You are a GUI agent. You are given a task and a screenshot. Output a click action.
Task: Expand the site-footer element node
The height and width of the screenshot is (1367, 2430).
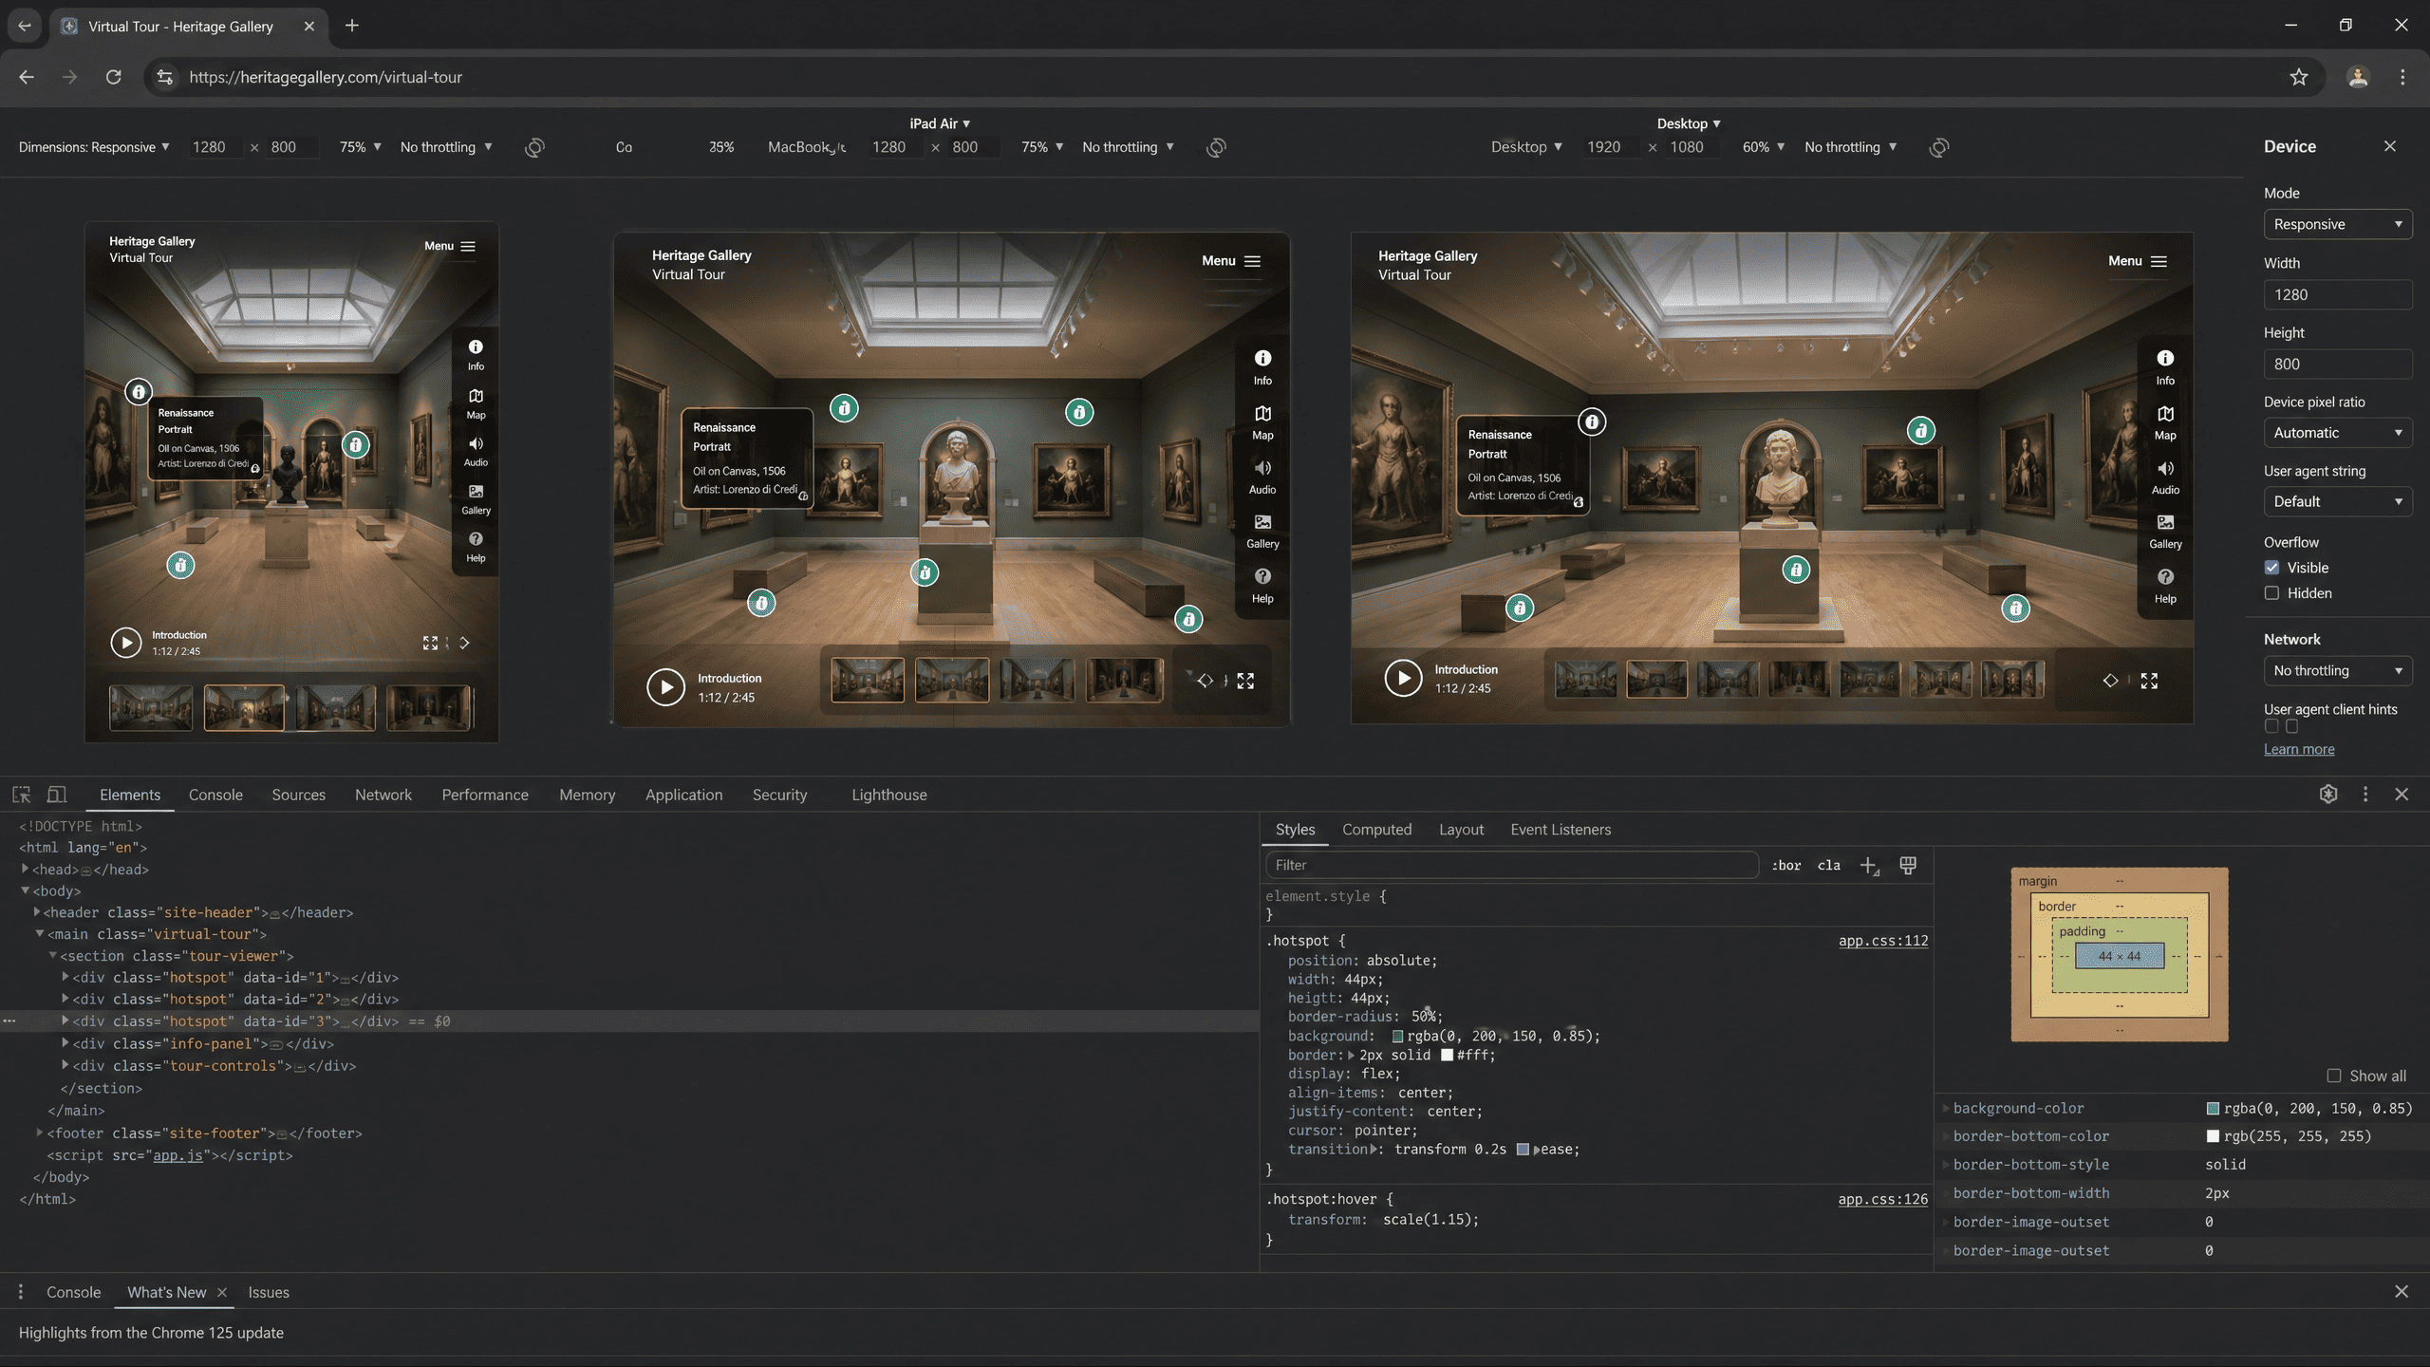pyautogui.click(x=40, y=1133)
